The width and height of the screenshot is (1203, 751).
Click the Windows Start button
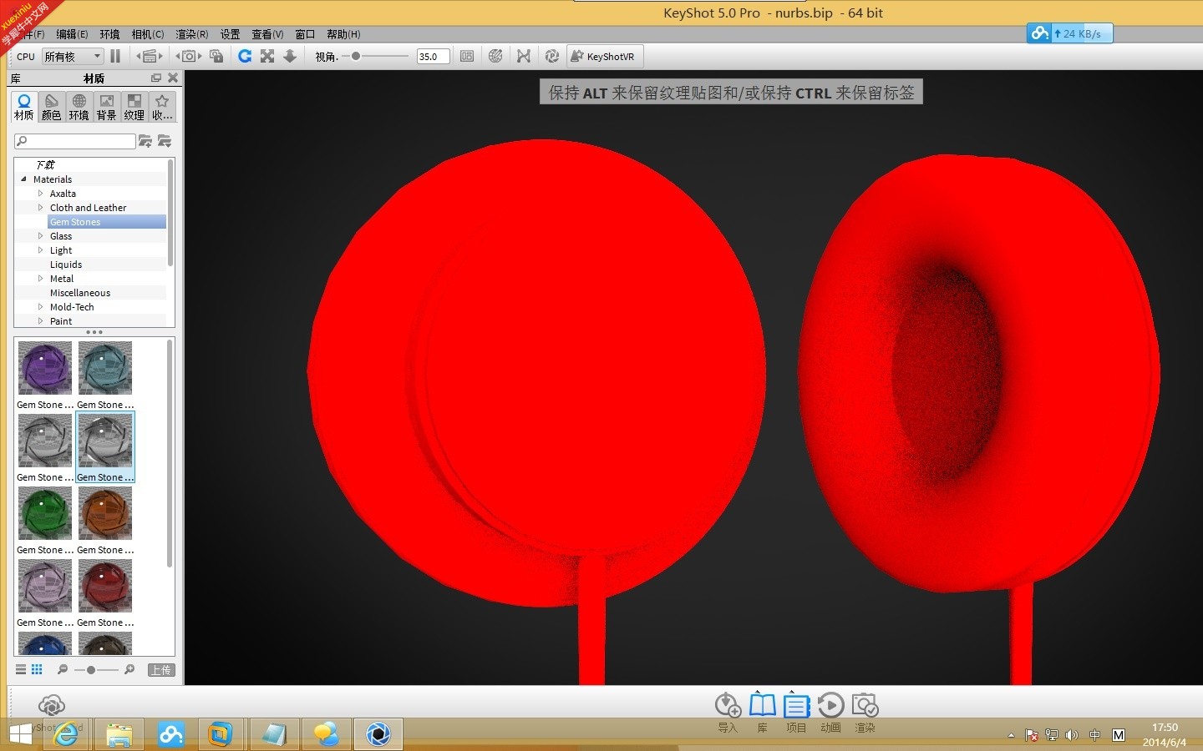click(x=21, y=734)
